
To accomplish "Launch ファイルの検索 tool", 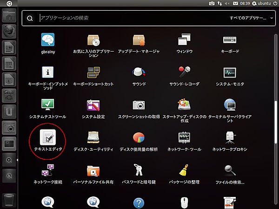I will 230,174.
